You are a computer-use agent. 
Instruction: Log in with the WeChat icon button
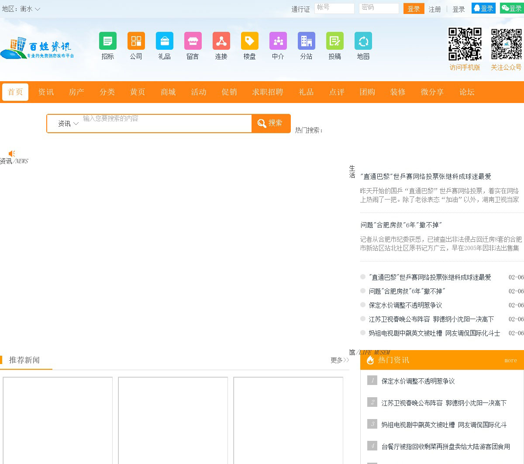(x=511, y=8)
